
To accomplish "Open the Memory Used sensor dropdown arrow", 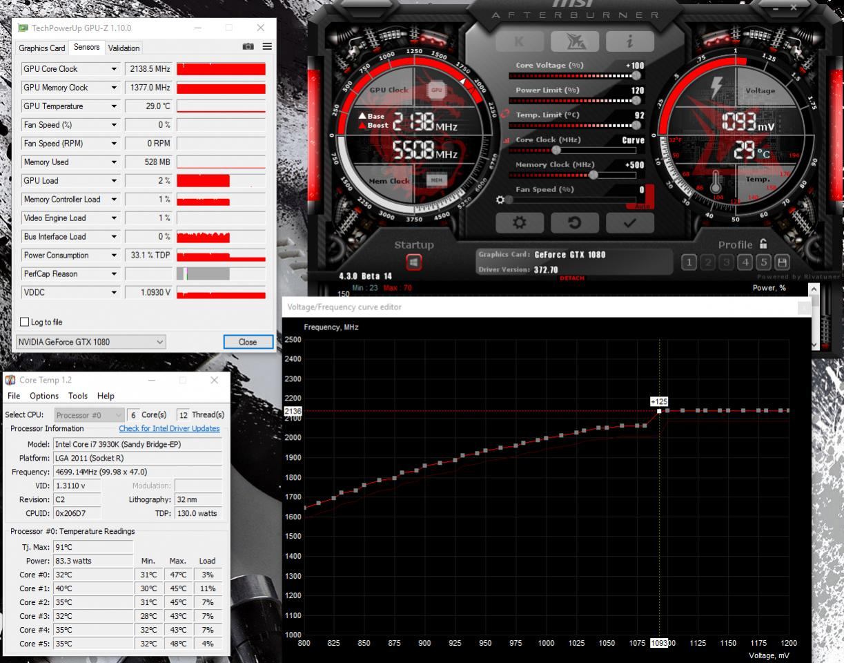I will coord(114,162).
